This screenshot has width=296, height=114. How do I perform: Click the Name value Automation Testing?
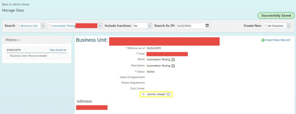(x=159, y=59)
